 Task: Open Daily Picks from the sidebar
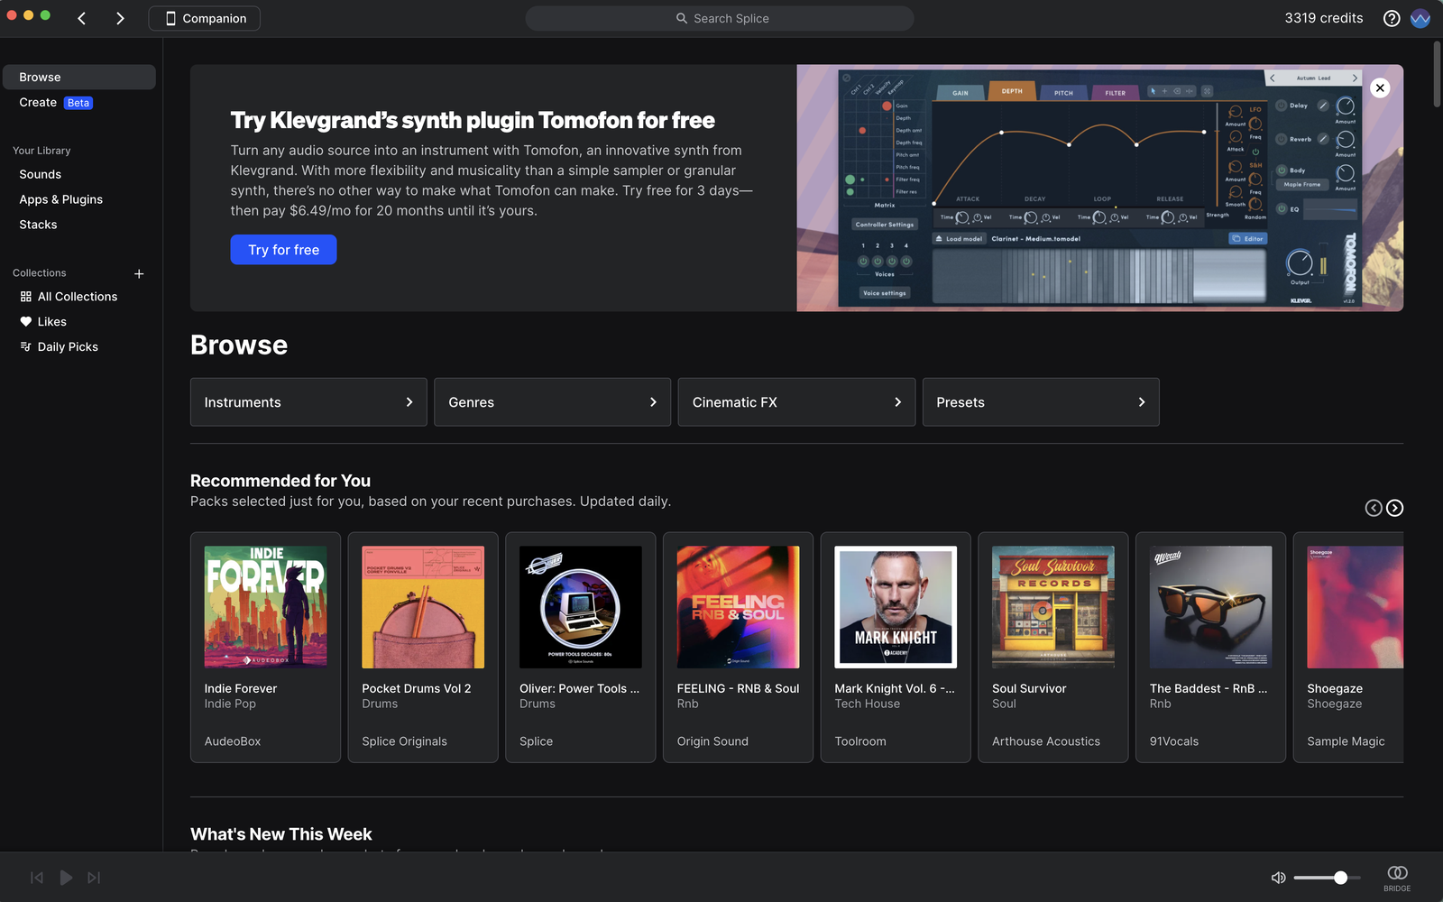pyautogui.click(x=67, y=346)
